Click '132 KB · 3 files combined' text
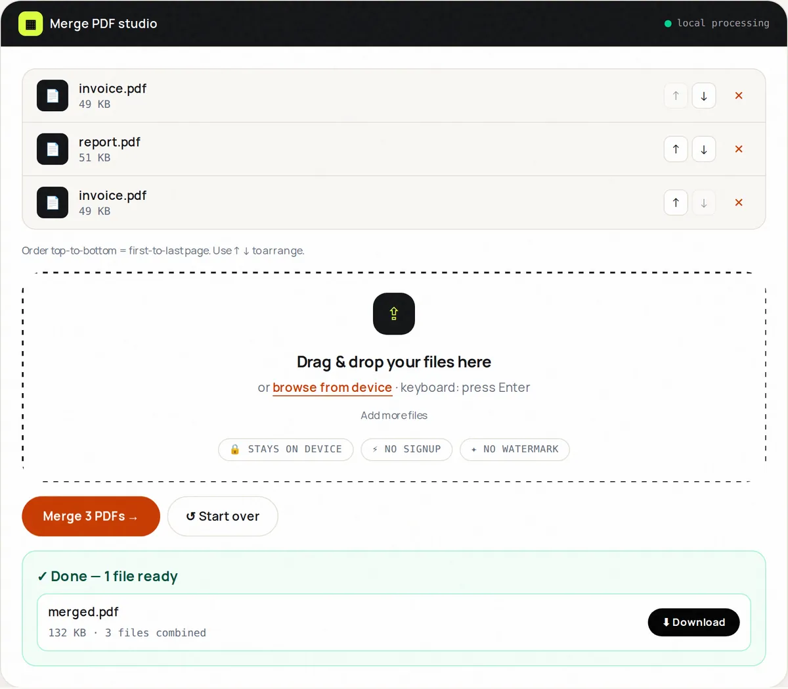The image size is (788, 689). [127, 632]
